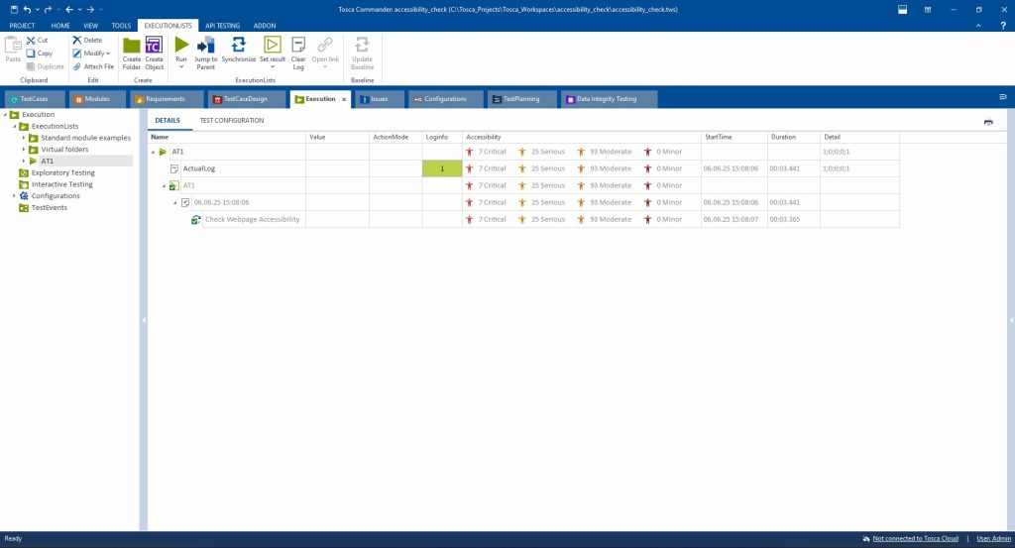Viewport: 1015px width, 548px height.
Task: Open Set result dropdown arrow
Action: 273,66
